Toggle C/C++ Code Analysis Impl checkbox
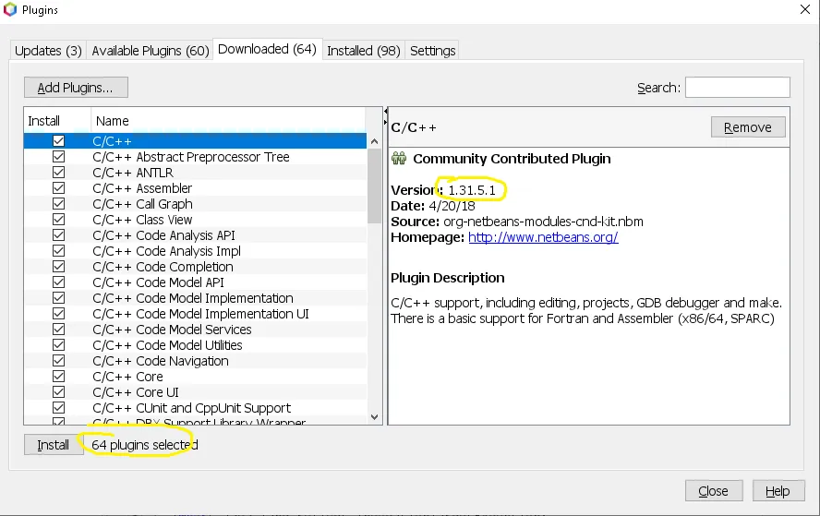The height and width of the screenshot is (516, 820). tap(58, 250)
